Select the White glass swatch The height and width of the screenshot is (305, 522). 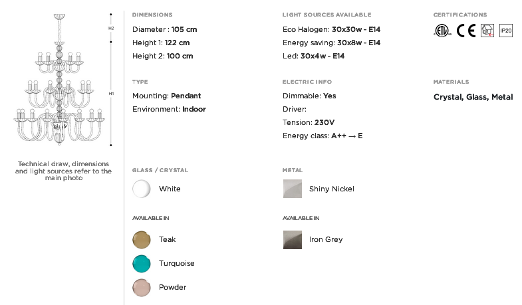pyautogui.click(x=142, y=189)
